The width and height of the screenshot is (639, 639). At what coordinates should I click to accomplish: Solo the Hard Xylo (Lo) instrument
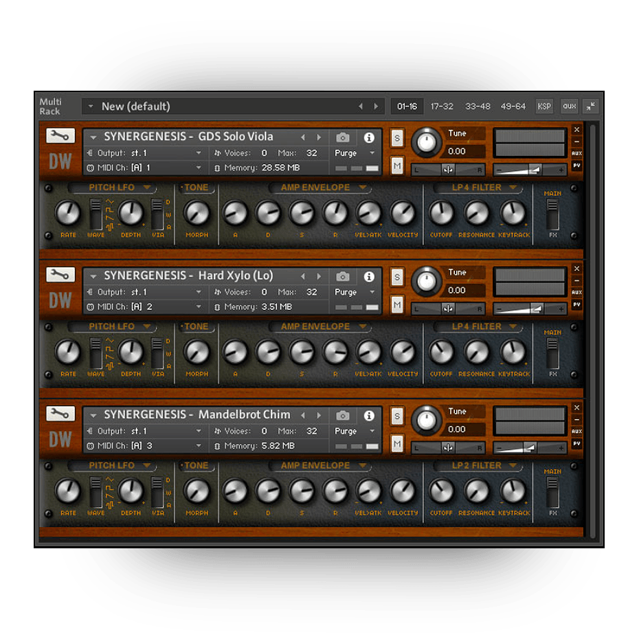point(397,277)
